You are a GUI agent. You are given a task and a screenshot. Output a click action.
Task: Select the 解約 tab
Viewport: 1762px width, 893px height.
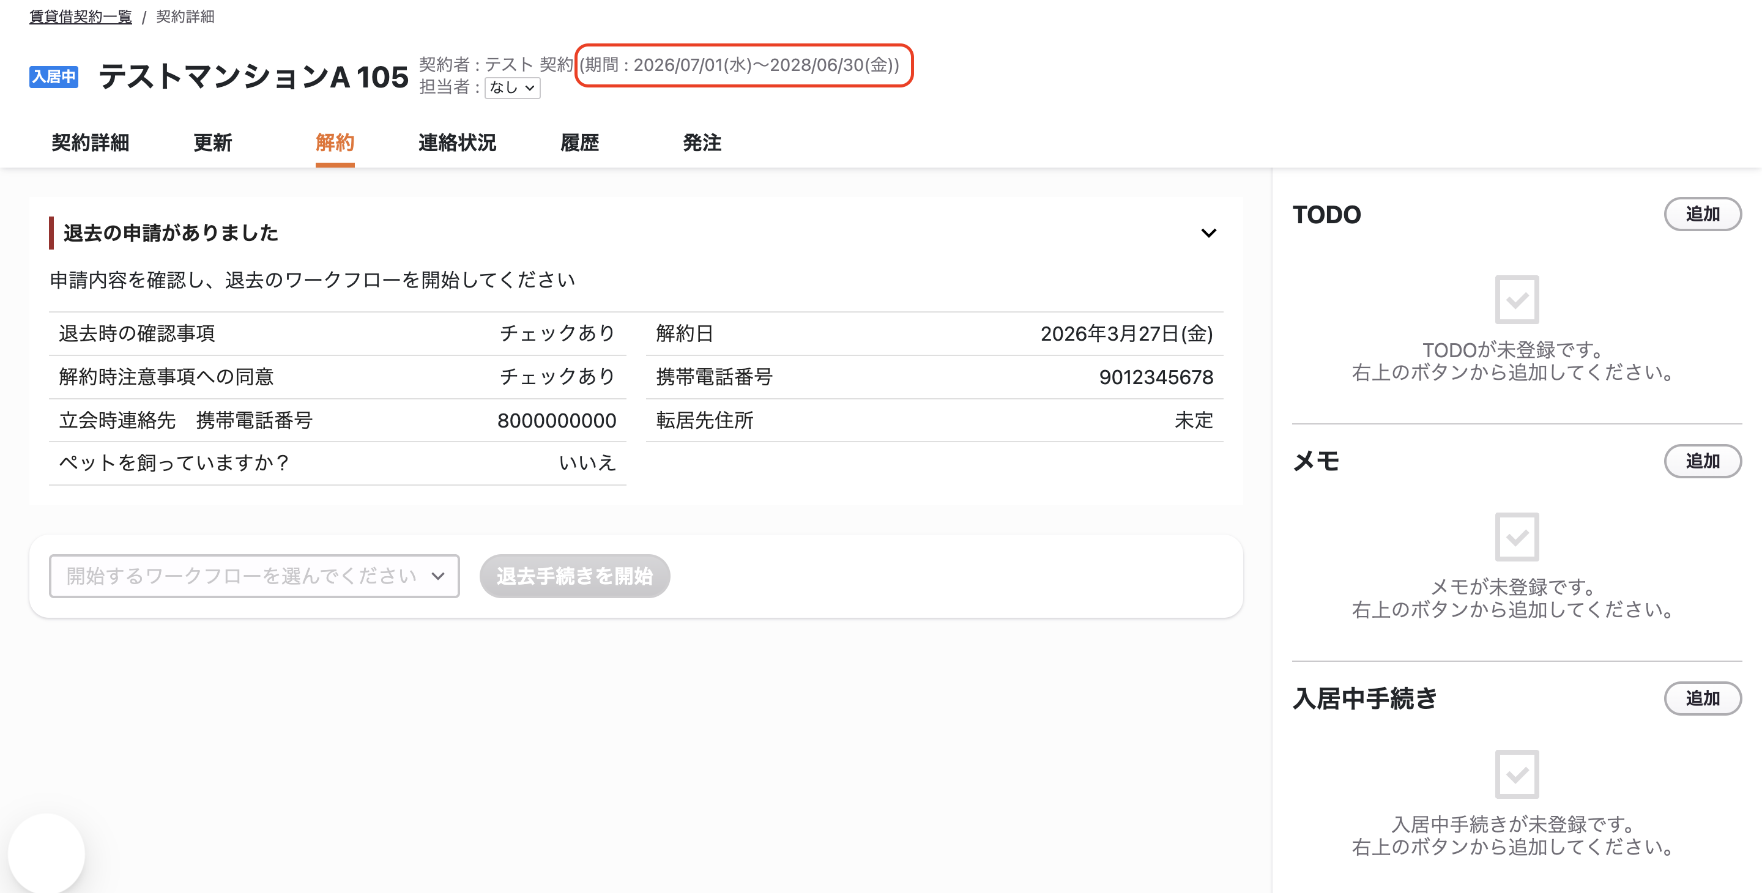click(335, 143)
